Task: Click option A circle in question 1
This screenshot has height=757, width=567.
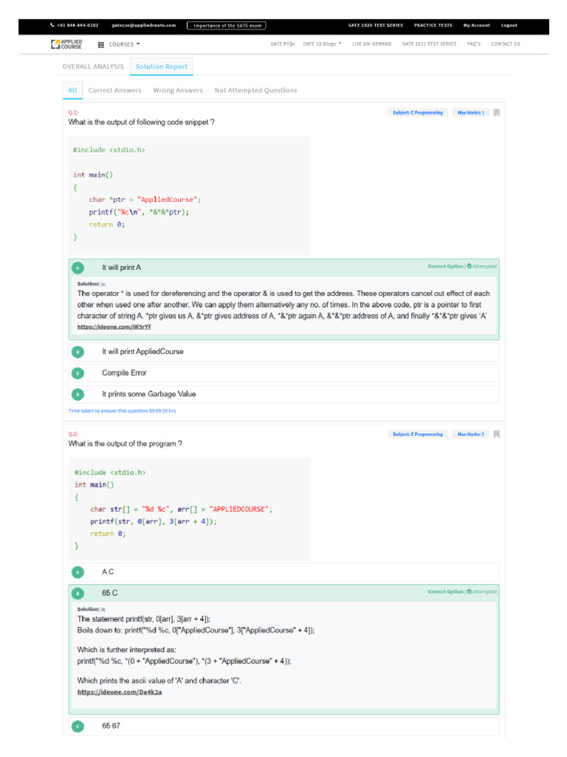Action: click(x=78, y=268)
